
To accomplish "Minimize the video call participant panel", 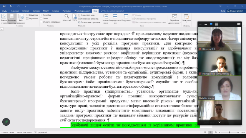I will [x=200, y=24].
